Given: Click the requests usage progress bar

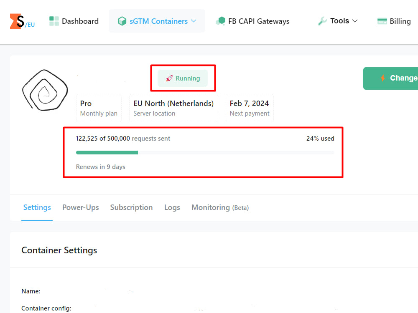Looking at the screenshot, I should pyautogui.click(x=205, y=152).
